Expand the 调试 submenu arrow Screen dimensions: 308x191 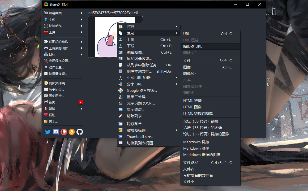(x=82, y=108)
